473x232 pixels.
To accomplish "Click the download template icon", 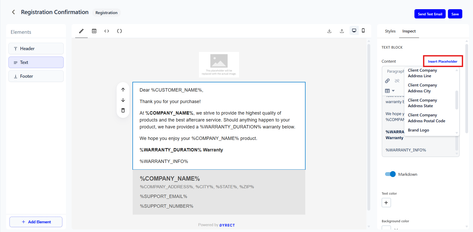I will [x=329, y=31].
